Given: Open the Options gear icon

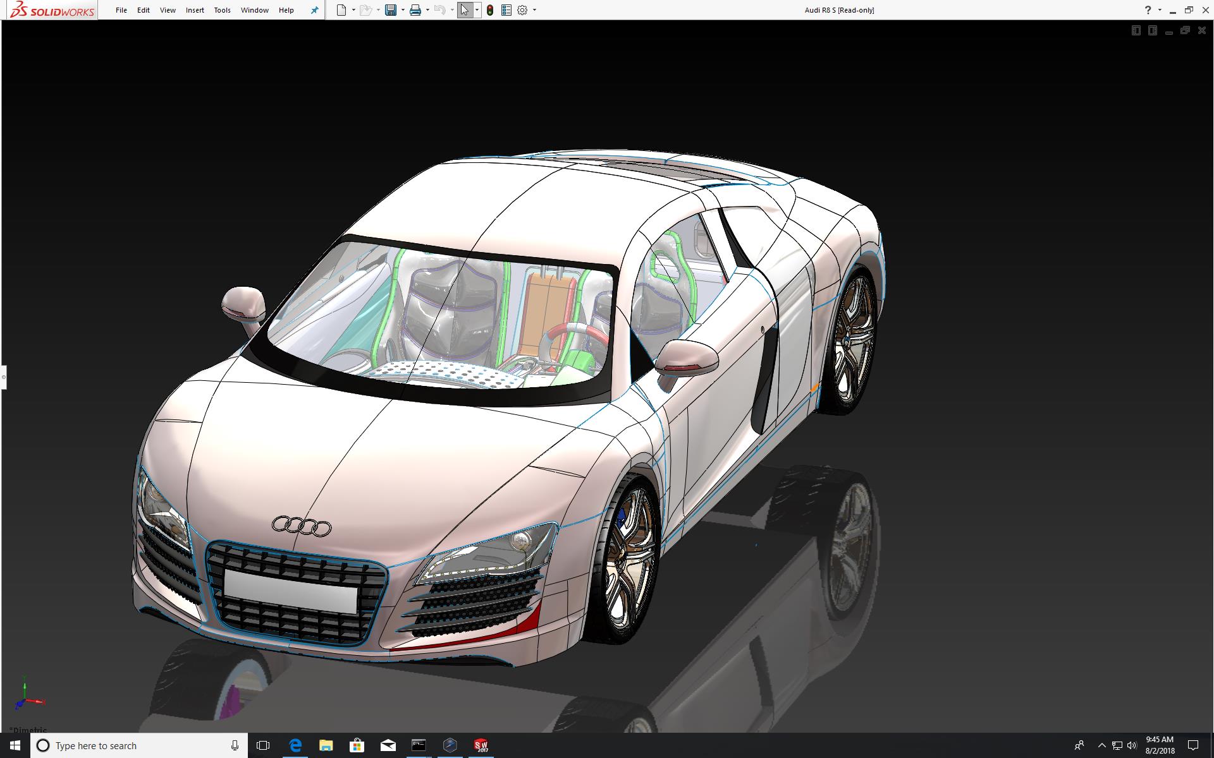Looking at the screenshot, I should [522, 10].
